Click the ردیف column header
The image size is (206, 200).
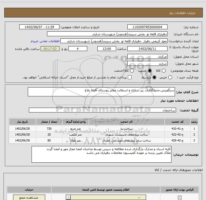click(x=194, y=122)
